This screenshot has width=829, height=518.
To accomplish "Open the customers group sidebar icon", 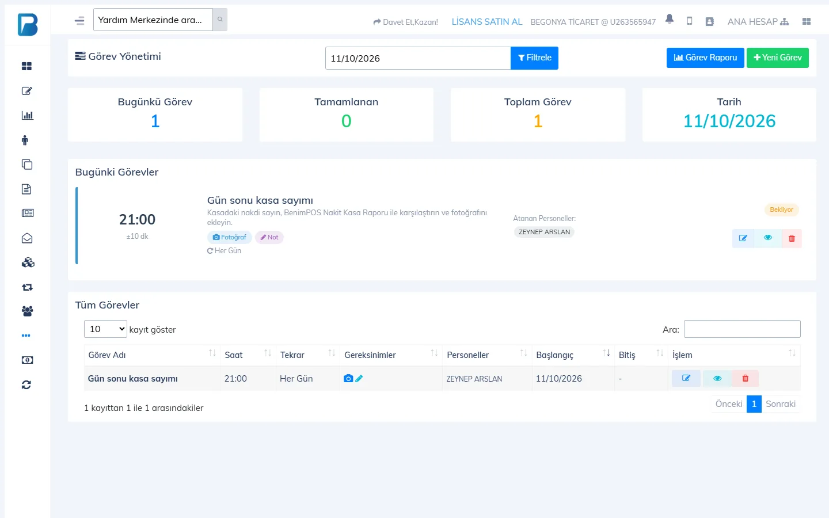I will point(27,311).
